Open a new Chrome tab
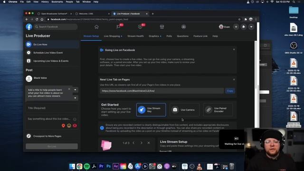304x171 pixels. pyautogui.click(x=153, y=14)
